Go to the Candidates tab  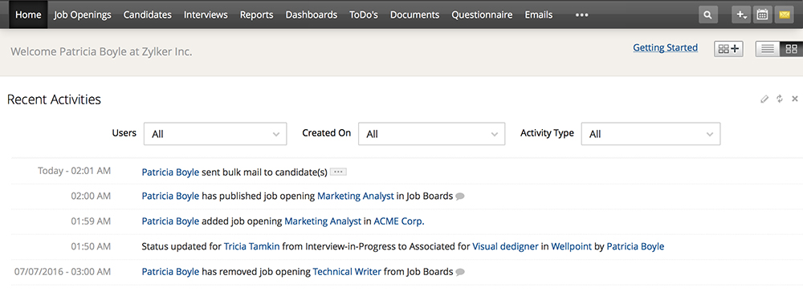point(148,15)
